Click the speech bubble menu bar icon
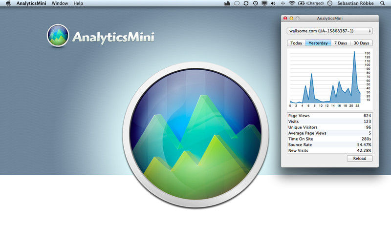391x244 pixels. [x=237, y=3]
